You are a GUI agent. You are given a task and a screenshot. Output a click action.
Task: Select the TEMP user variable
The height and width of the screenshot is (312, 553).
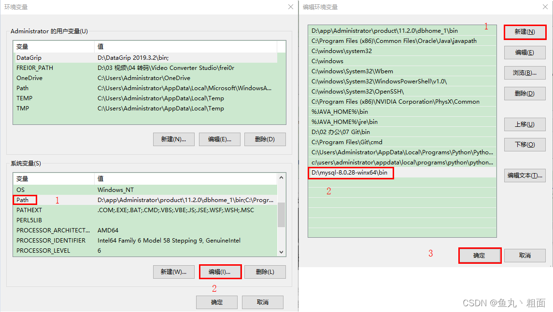[x=145, y=98]
